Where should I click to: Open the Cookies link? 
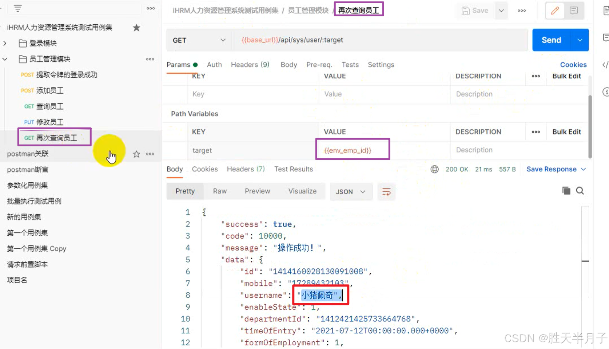tap(573, 65)
